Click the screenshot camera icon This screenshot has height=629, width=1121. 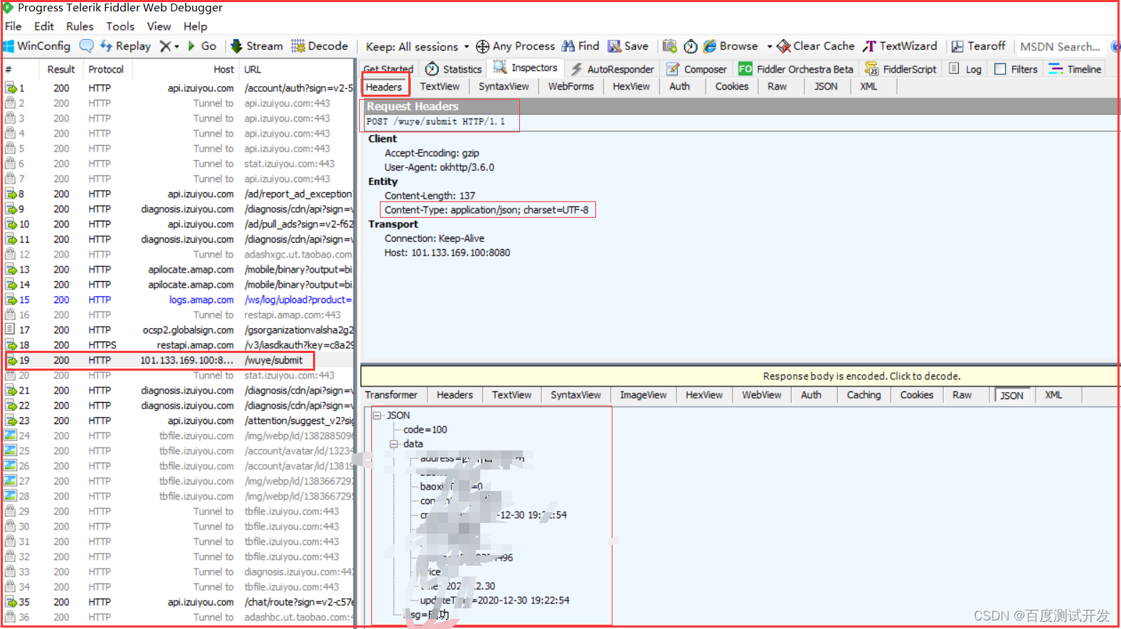(669, 46)
